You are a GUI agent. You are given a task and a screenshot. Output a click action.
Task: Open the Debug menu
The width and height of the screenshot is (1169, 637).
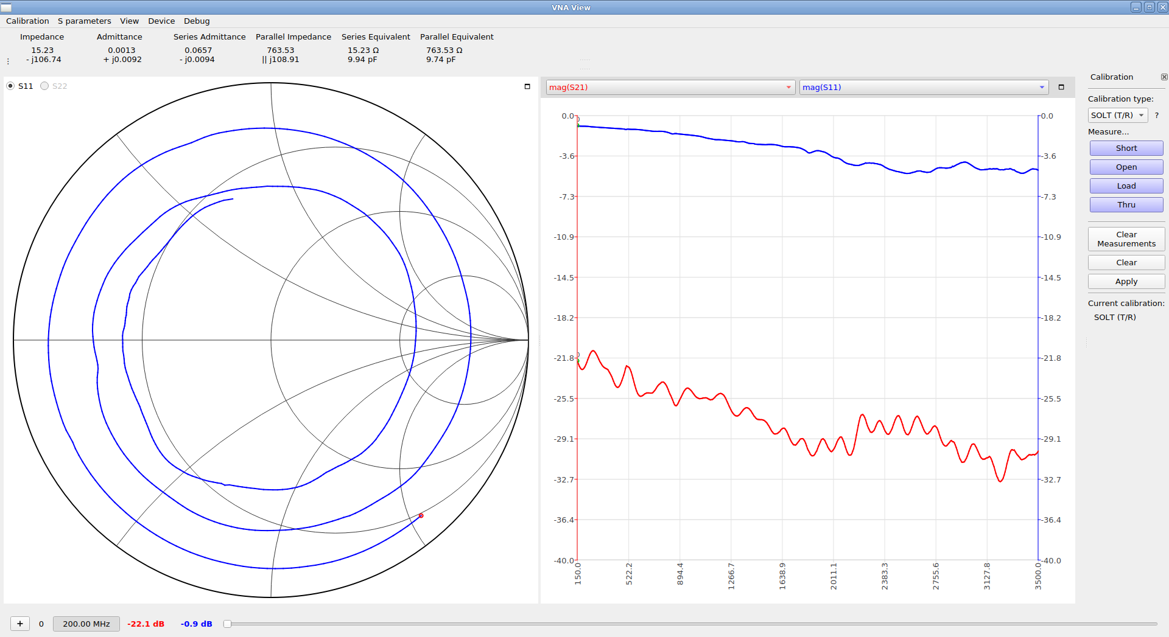coord(197,21)
